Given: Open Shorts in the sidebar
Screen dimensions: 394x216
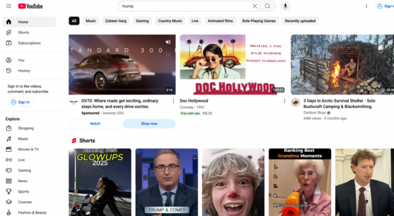Looking at the screenshot, I should coord(29,32).
